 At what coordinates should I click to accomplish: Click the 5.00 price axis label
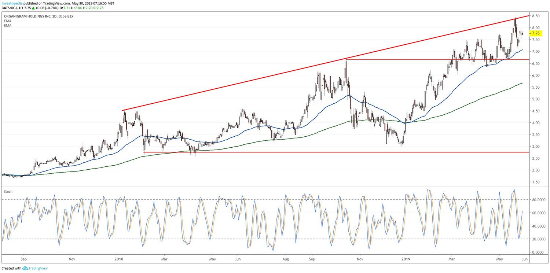point(535,99)
